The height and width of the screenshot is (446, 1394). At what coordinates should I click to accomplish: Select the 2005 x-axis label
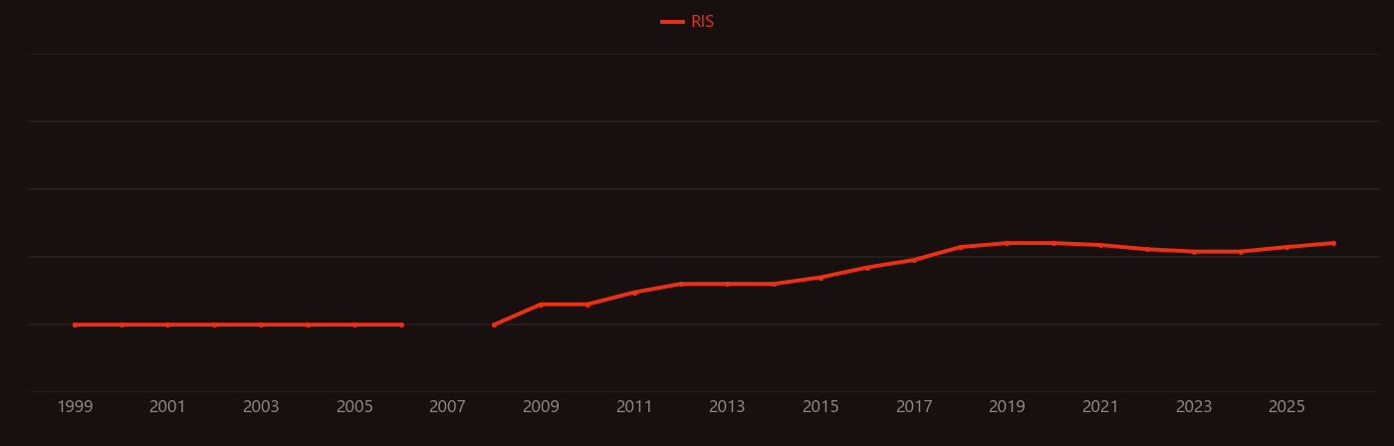(x=354, y=407)
